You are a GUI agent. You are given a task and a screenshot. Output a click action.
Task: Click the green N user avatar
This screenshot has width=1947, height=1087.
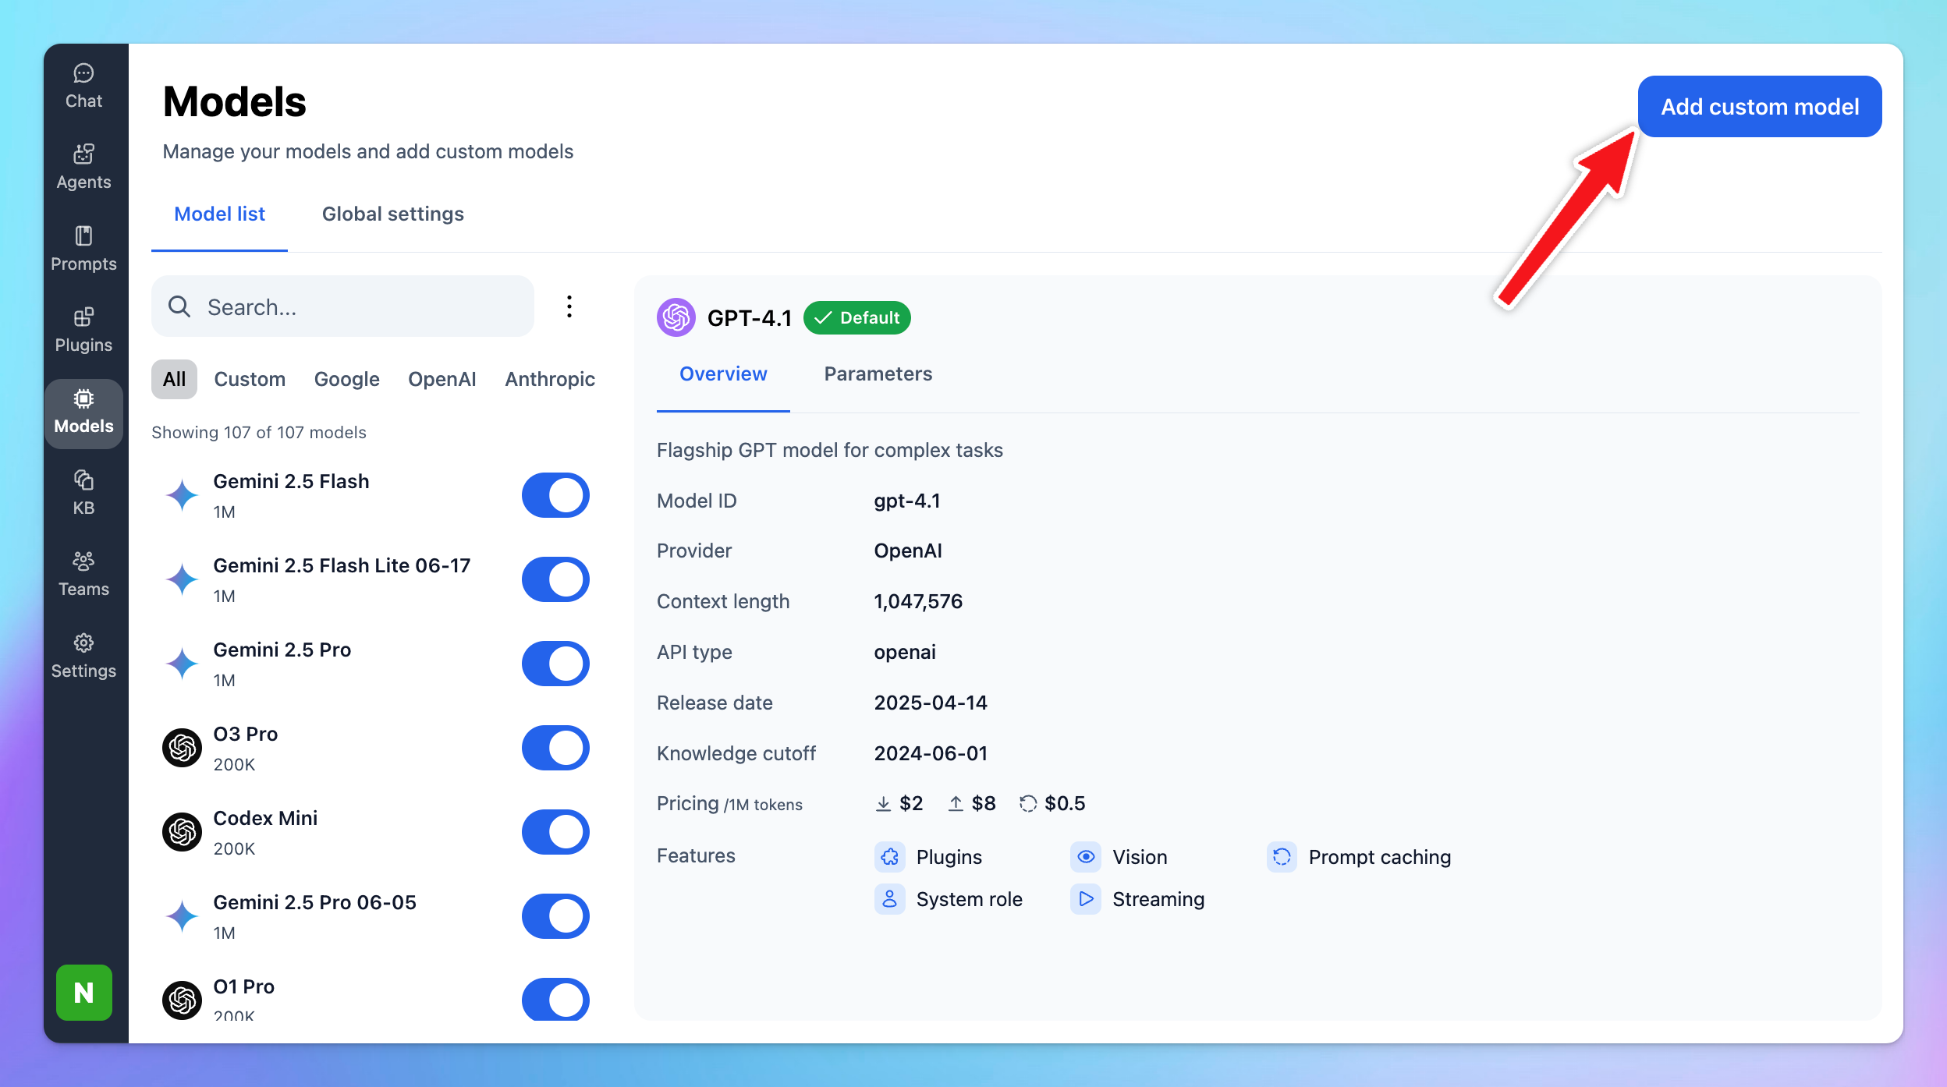tap(83, 993)
